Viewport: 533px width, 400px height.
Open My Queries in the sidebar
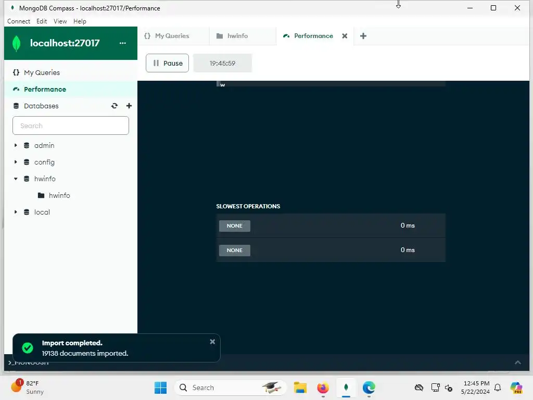71,72
